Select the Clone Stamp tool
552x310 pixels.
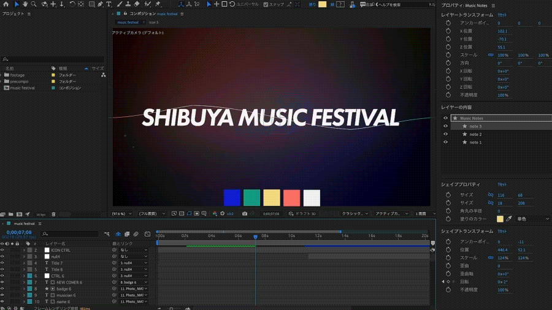128,4
